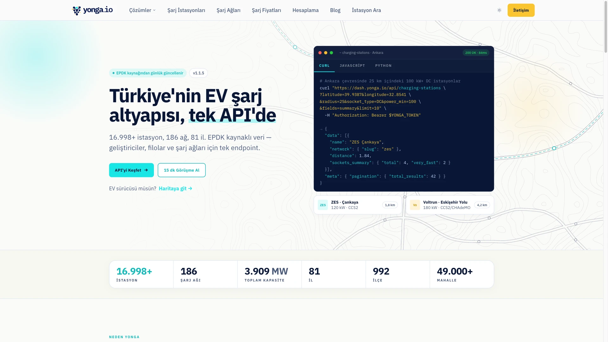608x342 pixels.
Task: Click the v1.1.5 version badge
Action: point(199,73)
